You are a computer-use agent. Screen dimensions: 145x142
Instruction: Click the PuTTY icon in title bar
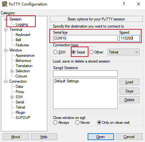point(5,4)
